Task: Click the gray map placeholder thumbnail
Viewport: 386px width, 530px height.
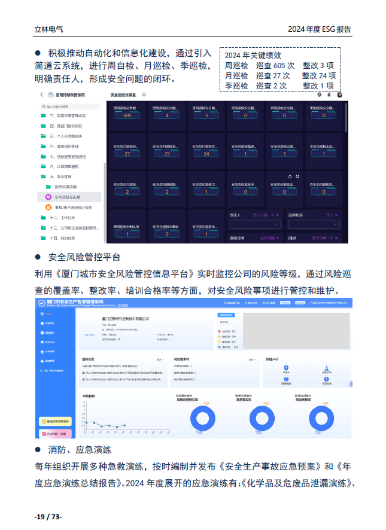Action: pyautogui.click(x=296, y=331)
